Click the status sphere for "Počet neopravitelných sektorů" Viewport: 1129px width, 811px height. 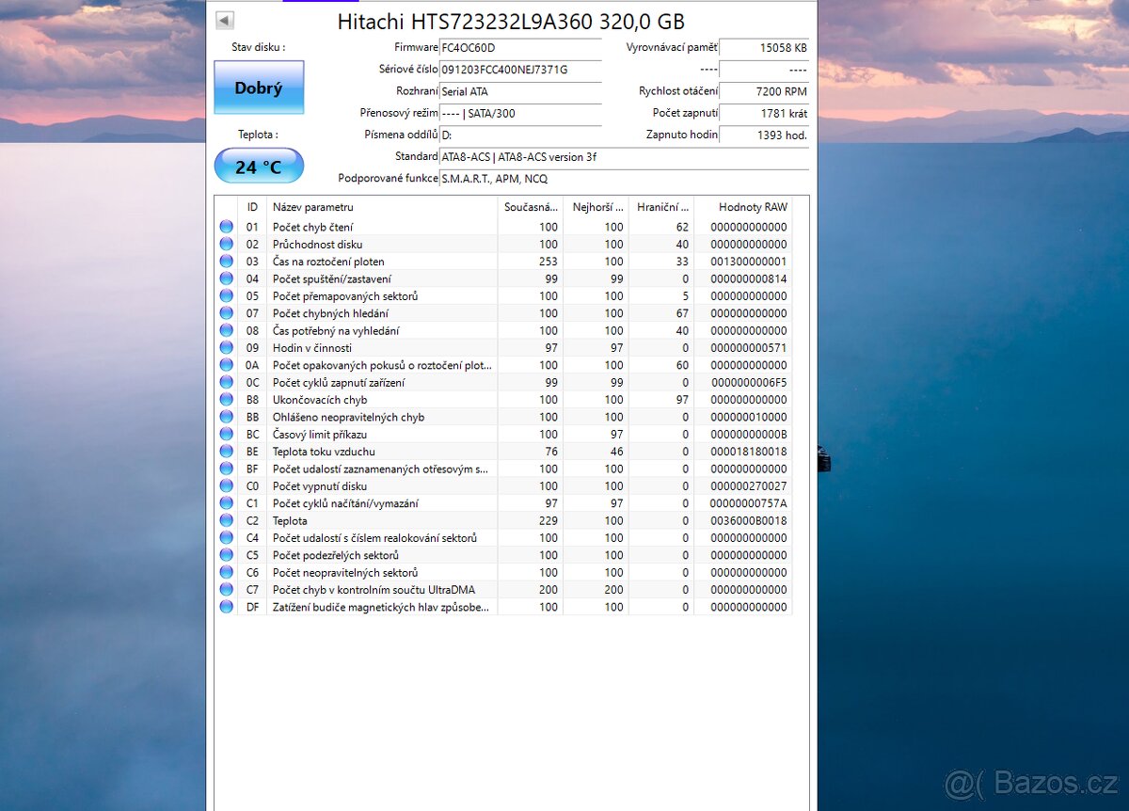tap(226, 572)
